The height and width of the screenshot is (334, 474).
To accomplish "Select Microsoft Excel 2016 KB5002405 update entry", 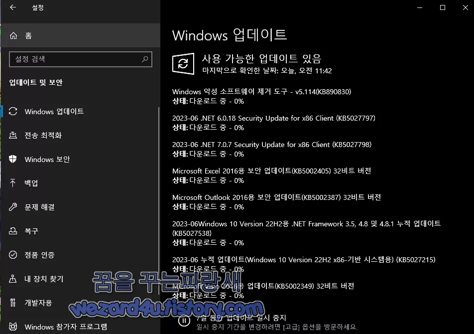I will [272, 175].
